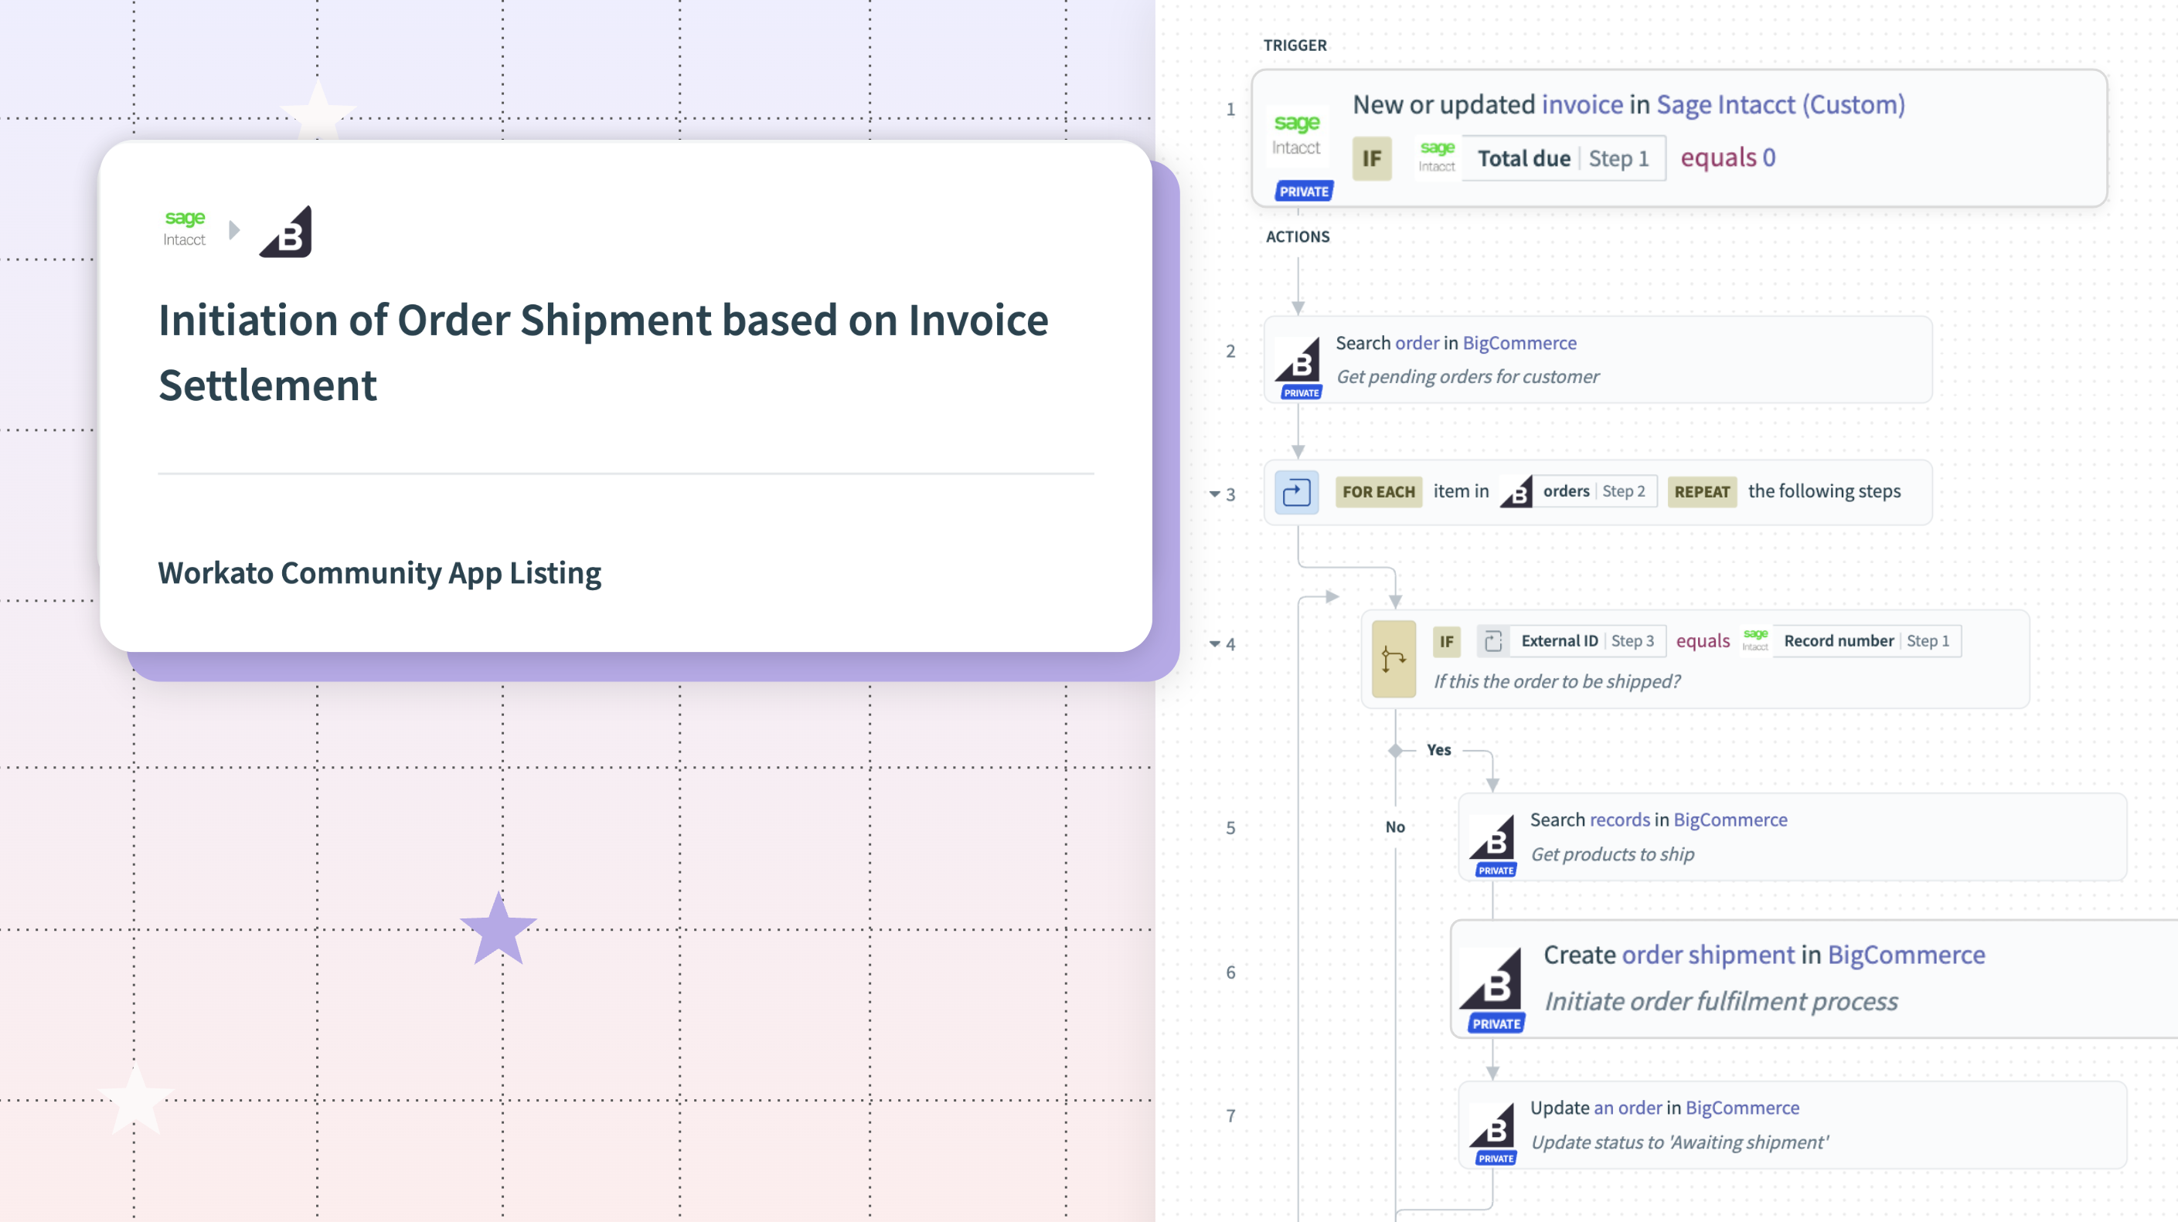This screenshot has height=1222, width=2178.
Task: Click the IF badge in trigger condition
Action: tap(1371, 158)
